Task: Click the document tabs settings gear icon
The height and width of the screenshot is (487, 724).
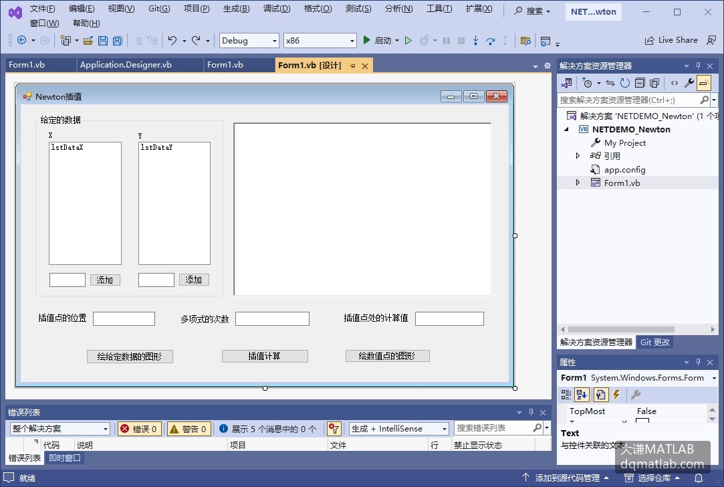Action: click(548, 66)
